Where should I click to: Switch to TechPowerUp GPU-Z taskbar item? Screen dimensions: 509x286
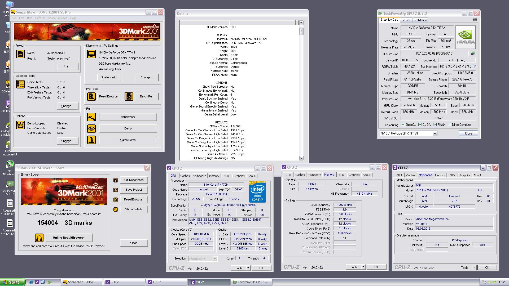tap(251, 282)
